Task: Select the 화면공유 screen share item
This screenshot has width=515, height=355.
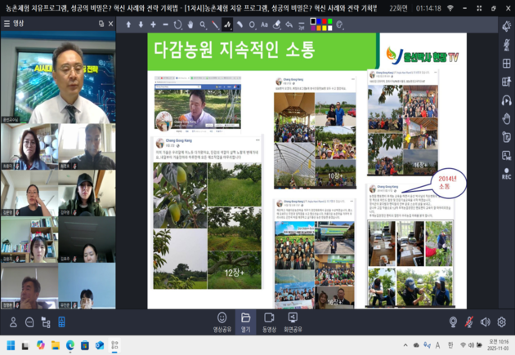Action: 292,321
